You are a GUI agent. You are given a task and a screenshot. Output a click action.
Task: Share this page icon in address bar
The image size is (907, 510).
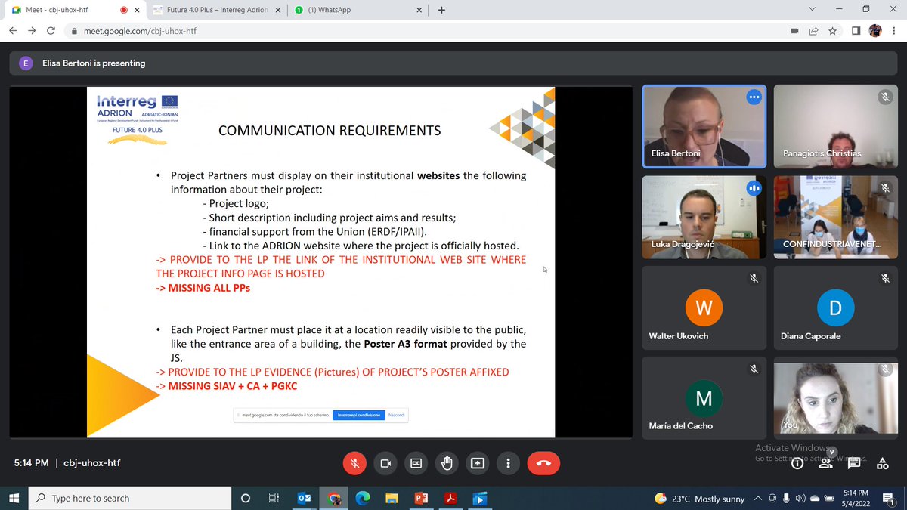813,31
